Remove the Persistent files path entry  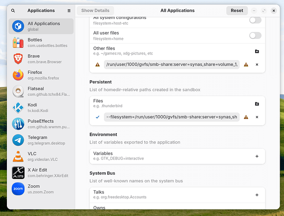click(257, 117)
